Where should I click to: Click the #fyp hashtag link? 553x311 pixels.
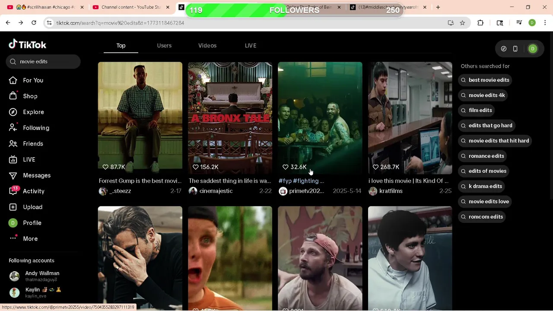[285, 181]
